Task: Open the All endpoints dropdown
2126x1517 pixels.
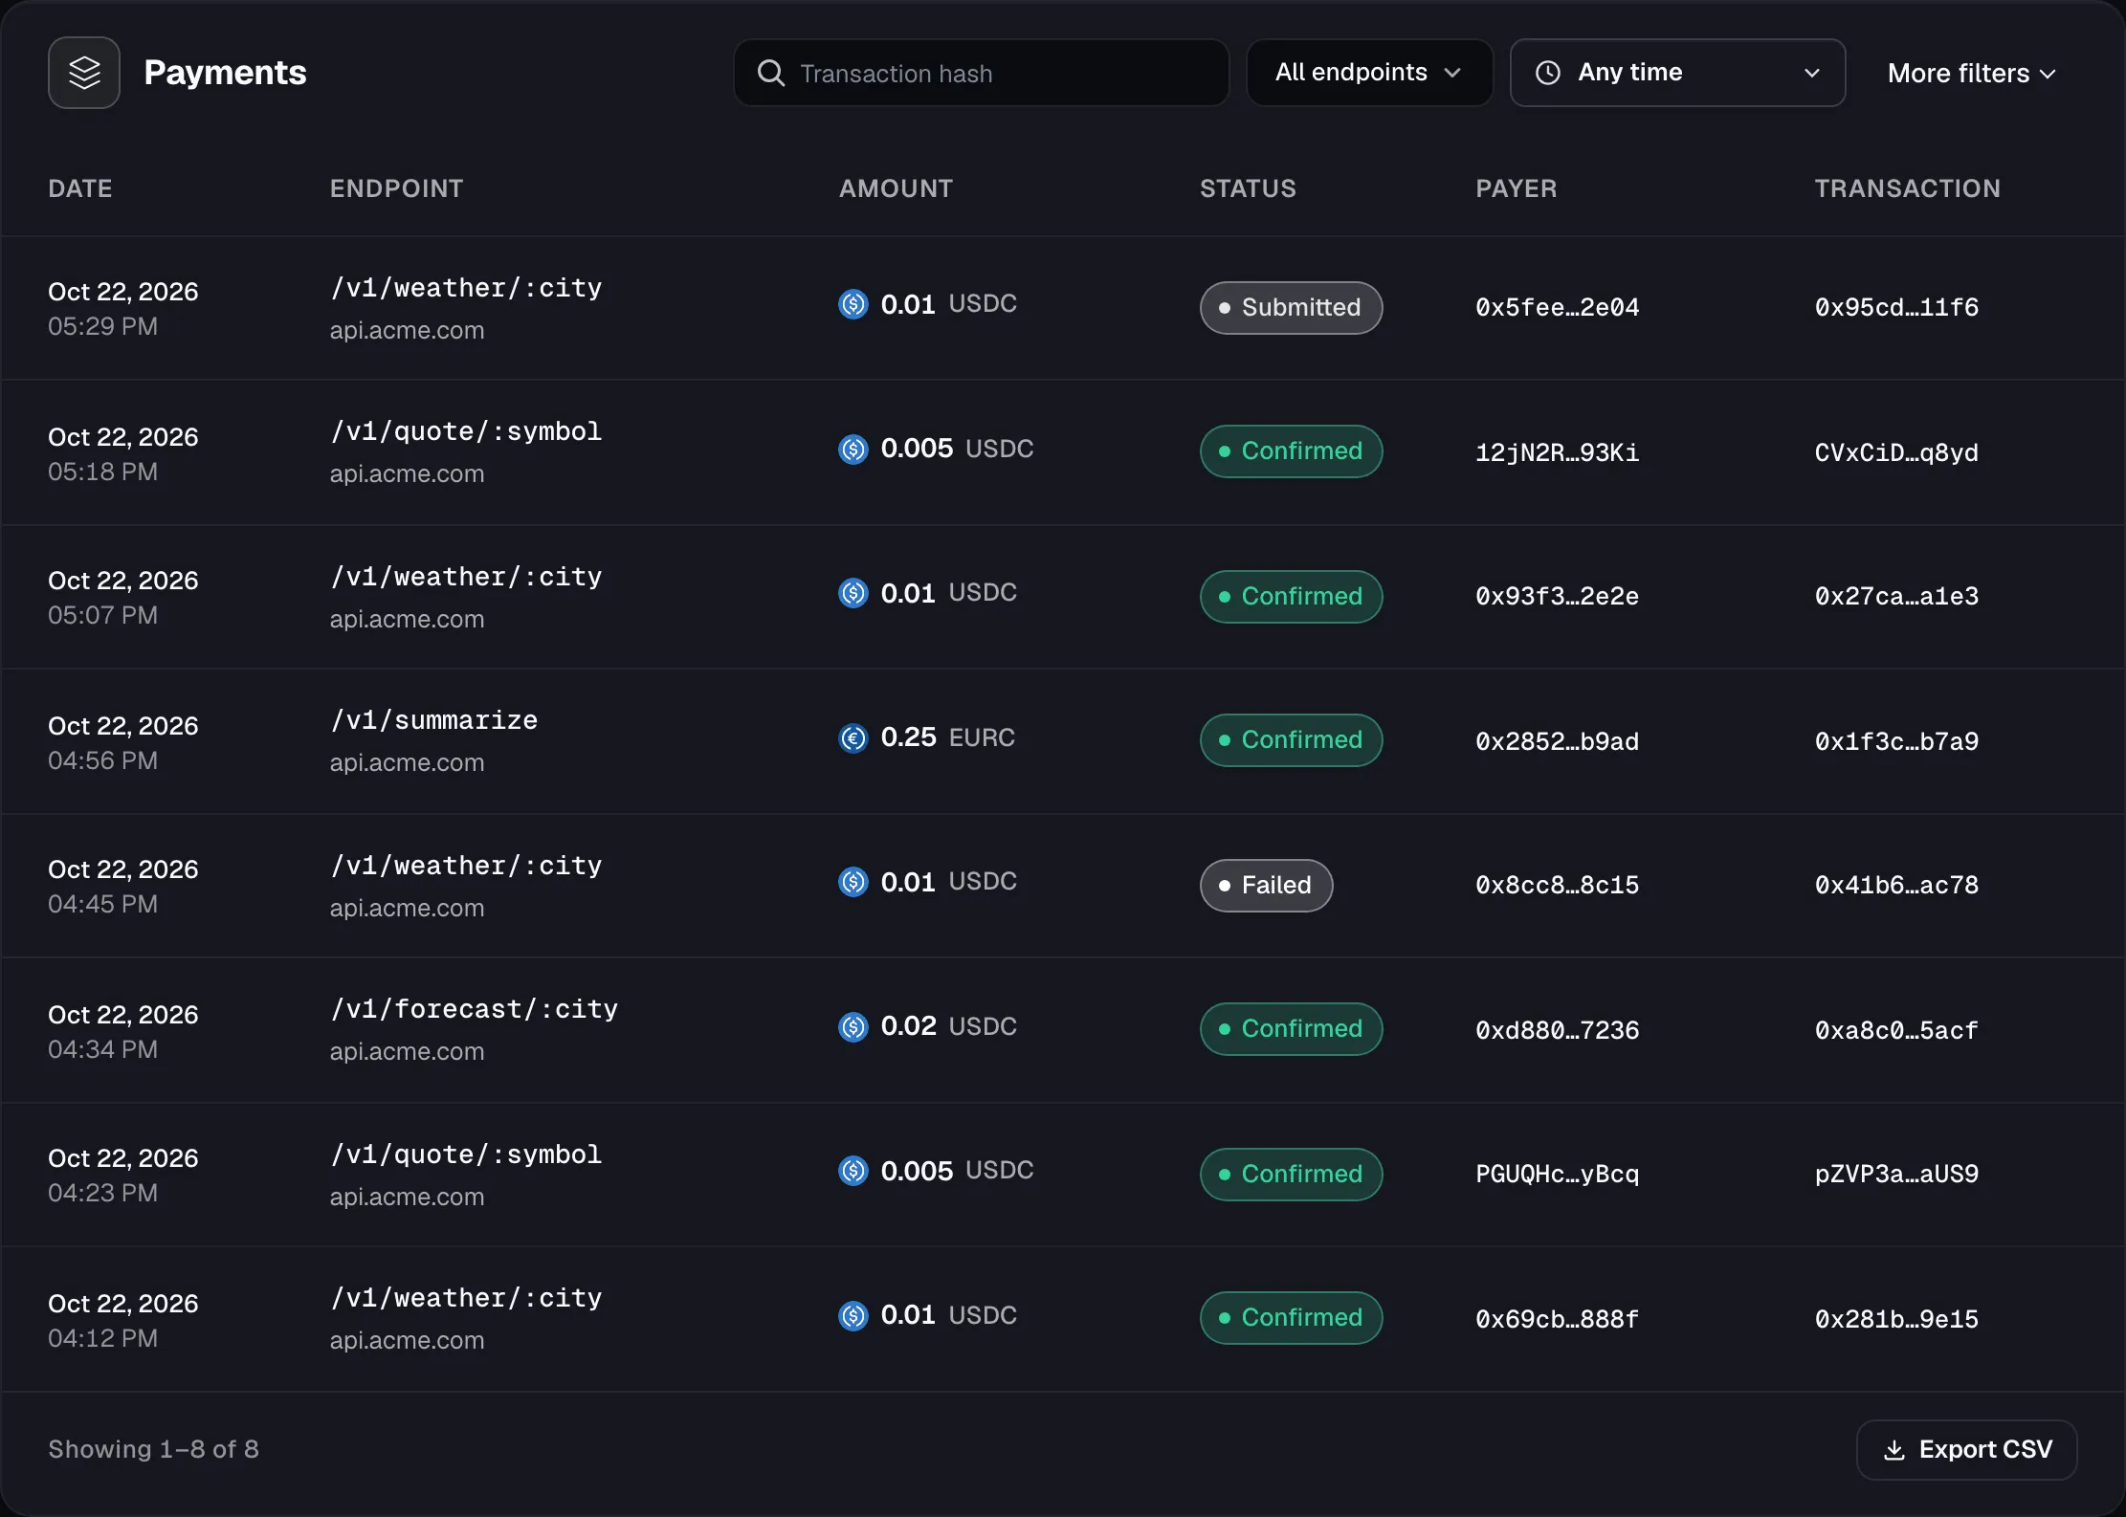Action: click(x=1369, y=73)
